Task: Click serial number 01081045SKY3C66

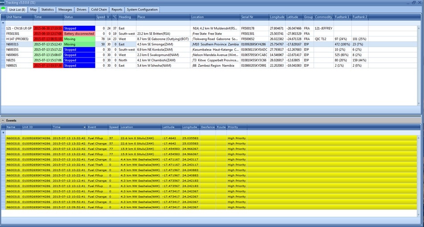Action: point(254,60)
